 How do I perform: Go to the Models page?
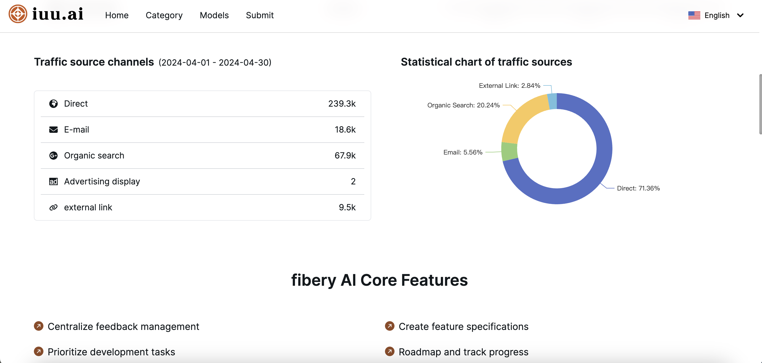(x=214, y=15)
